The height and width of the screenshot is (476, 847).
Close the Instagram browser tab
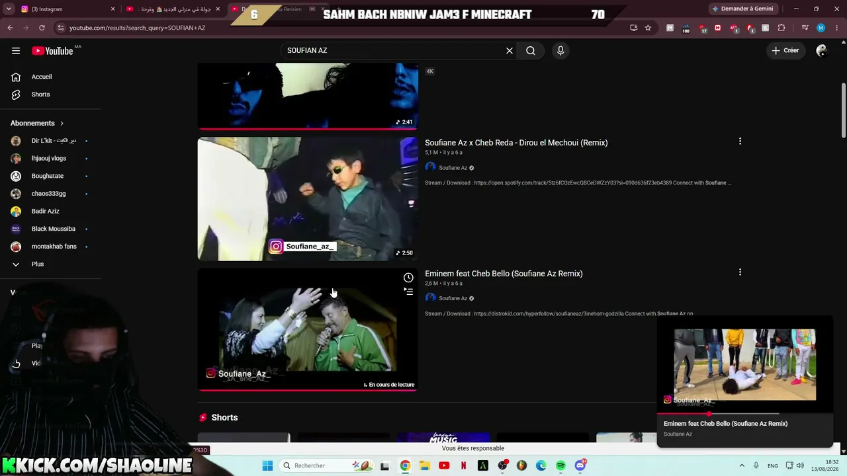112,9
